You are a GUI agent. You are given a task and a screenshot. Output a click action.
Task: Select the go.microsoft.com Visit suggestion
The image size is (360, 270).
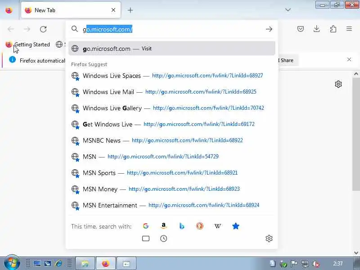172,49
